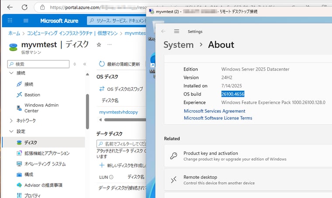Open the 接続 menu item
Screen dimensions: 332x198
coord(29,84)
